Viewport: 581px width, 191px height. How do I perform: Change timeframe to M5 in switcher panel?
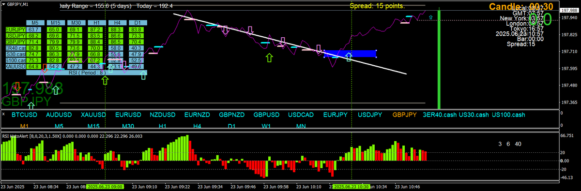coord(59,126)
